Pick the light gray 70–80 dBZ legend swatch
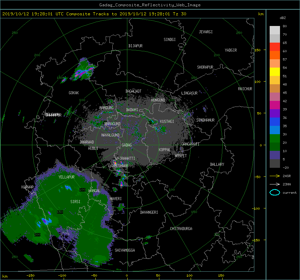300x280 pixels. pos(275,30)
